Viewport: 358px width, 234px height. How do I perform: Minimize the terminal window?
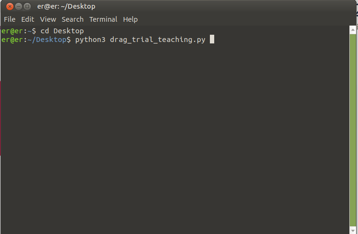18,7
